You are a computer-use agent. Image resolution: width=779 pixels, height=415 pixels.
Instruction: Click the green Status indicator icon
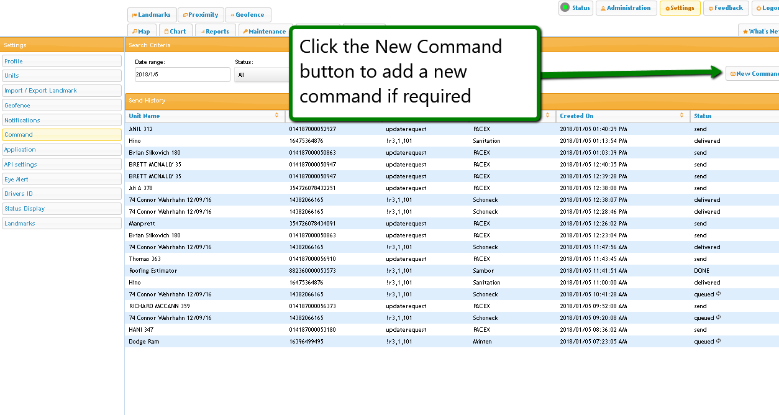pos(565,8)
